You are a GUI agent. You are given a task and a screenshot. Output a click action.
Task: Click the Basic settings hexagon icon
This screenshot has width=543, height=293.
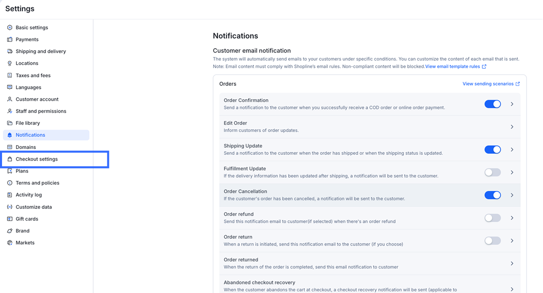click(10, 27)
